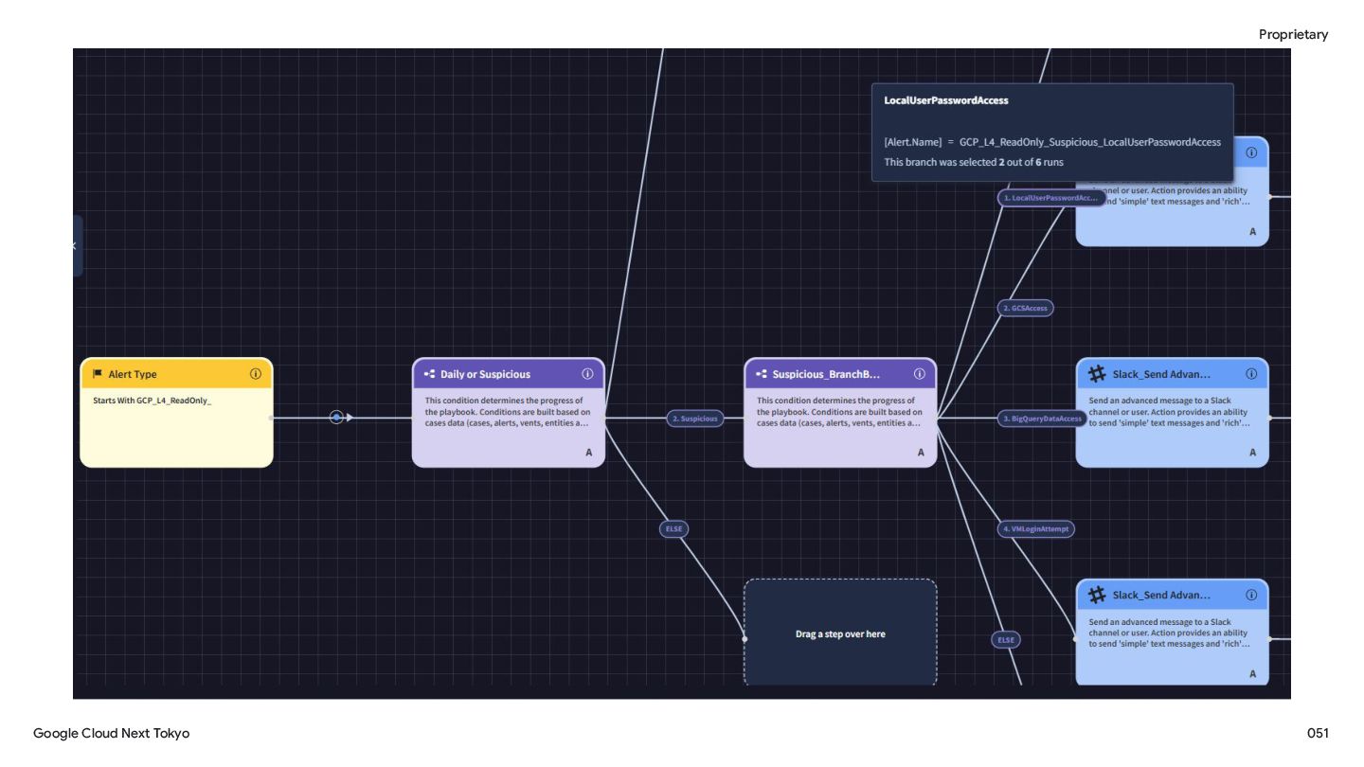The width and height of the screenshot is (1364, 767).
Task: Select the '1. LocalUserPasswordAcc...' branch label
Action: pos(1051,198)
